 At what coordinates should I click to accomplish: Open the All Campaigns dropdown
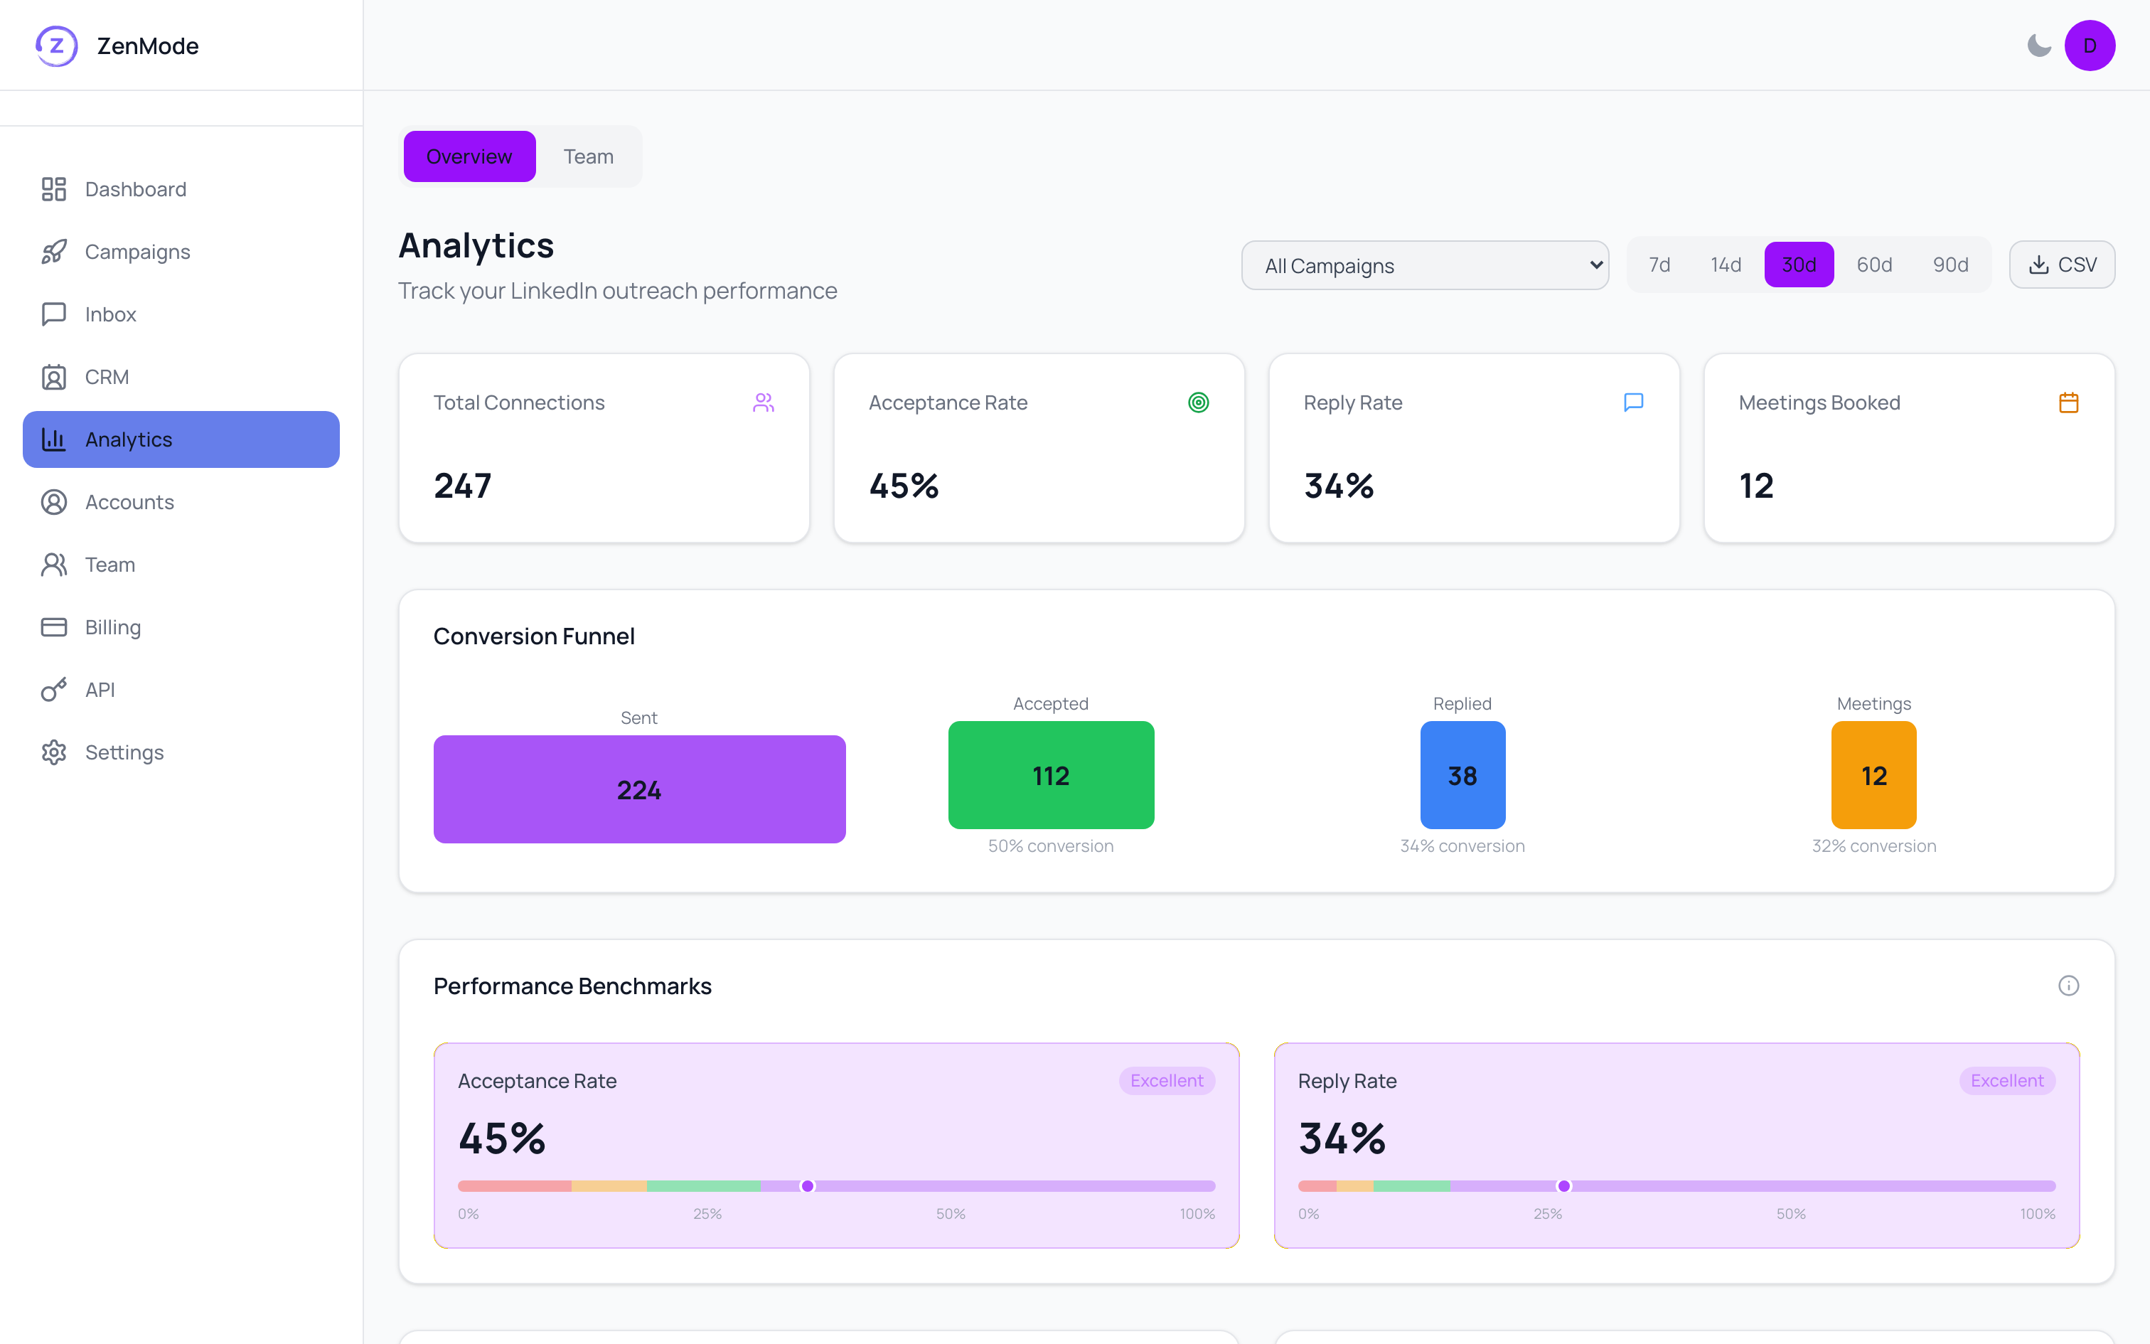1424,265
